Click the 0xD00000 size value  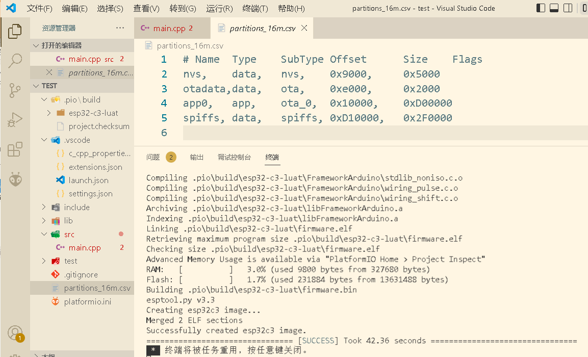pyautogui.click(x=427, y=103)
